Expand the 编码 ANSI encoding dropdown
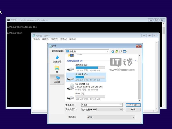 point(133,117)
